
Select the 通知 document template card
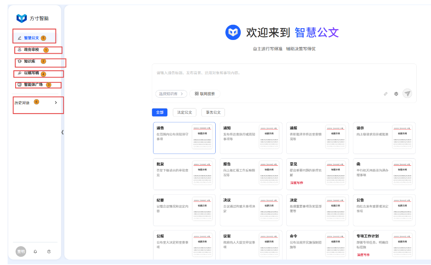[251, 138]
